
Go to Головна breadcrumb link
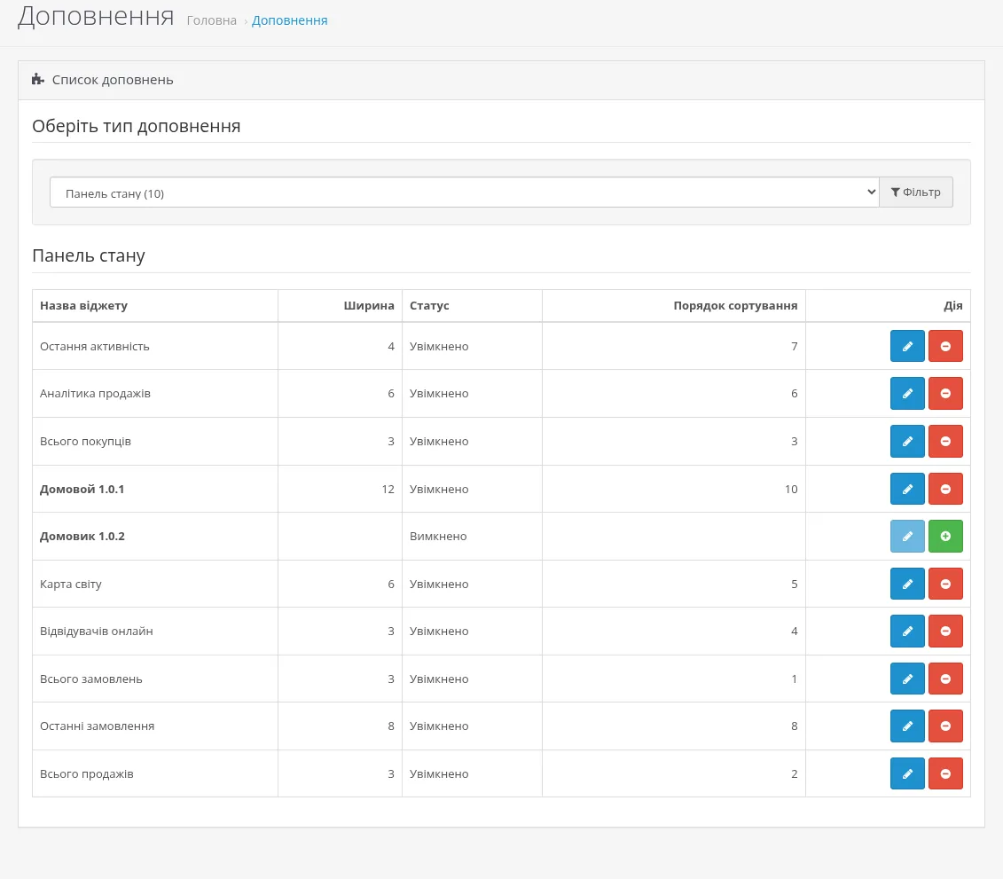tap(212, 20)
